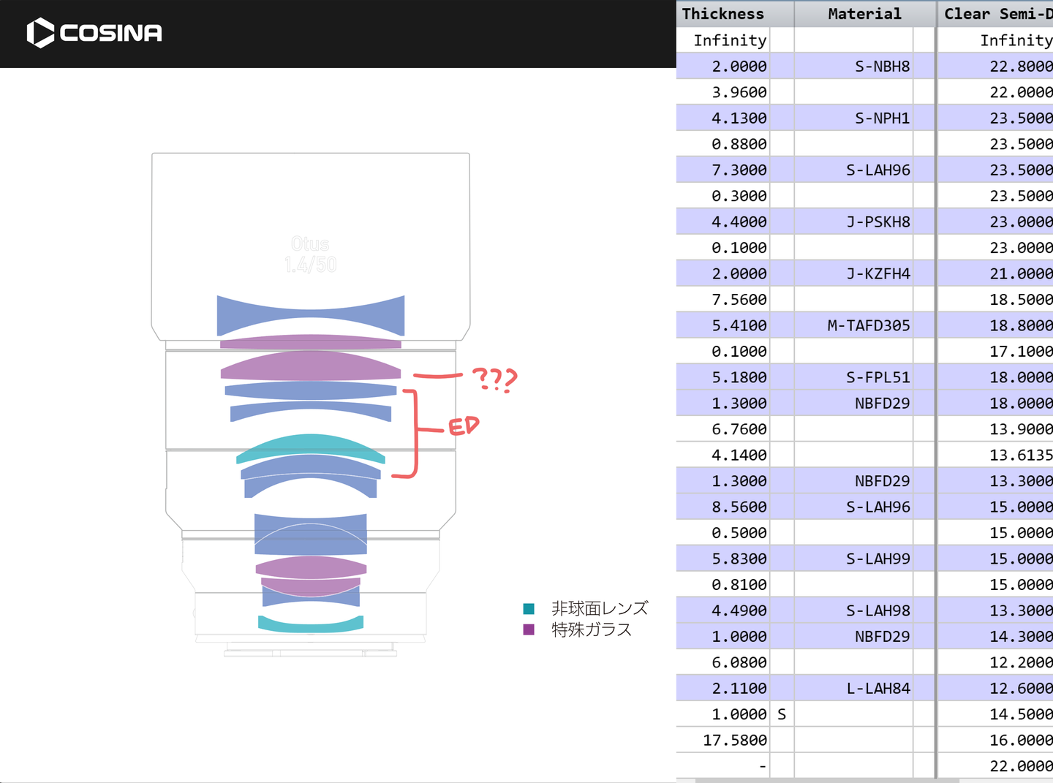This screenshot has height=783, width=1053.
Task: Select the L-LAH84 material cell
Action: tap(853, 689)
